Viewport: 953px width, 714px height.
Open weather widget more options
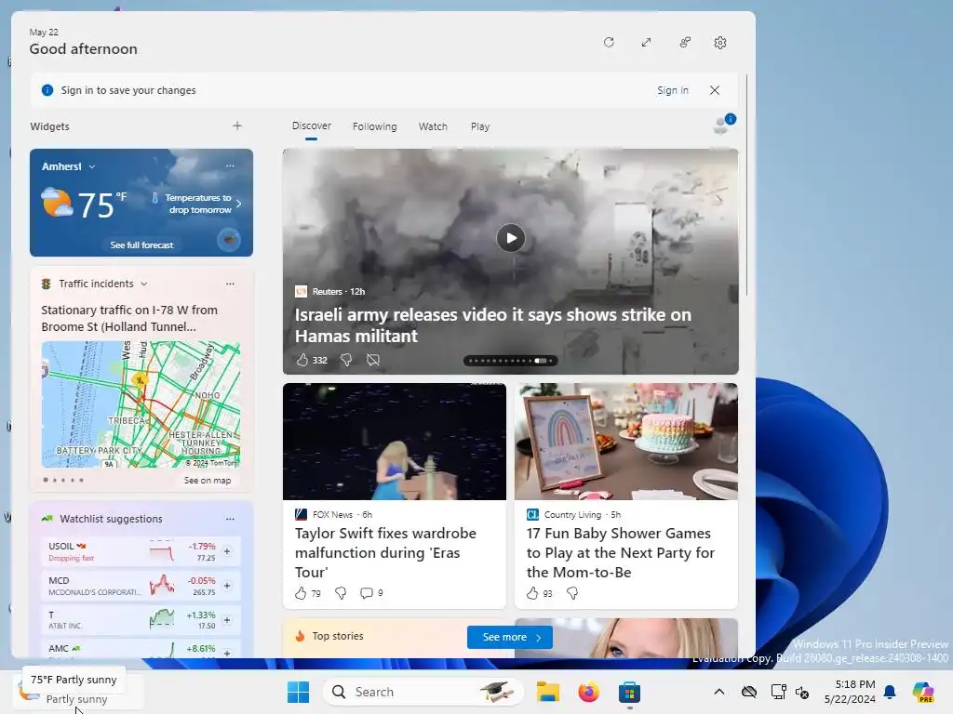coord(230,165)
